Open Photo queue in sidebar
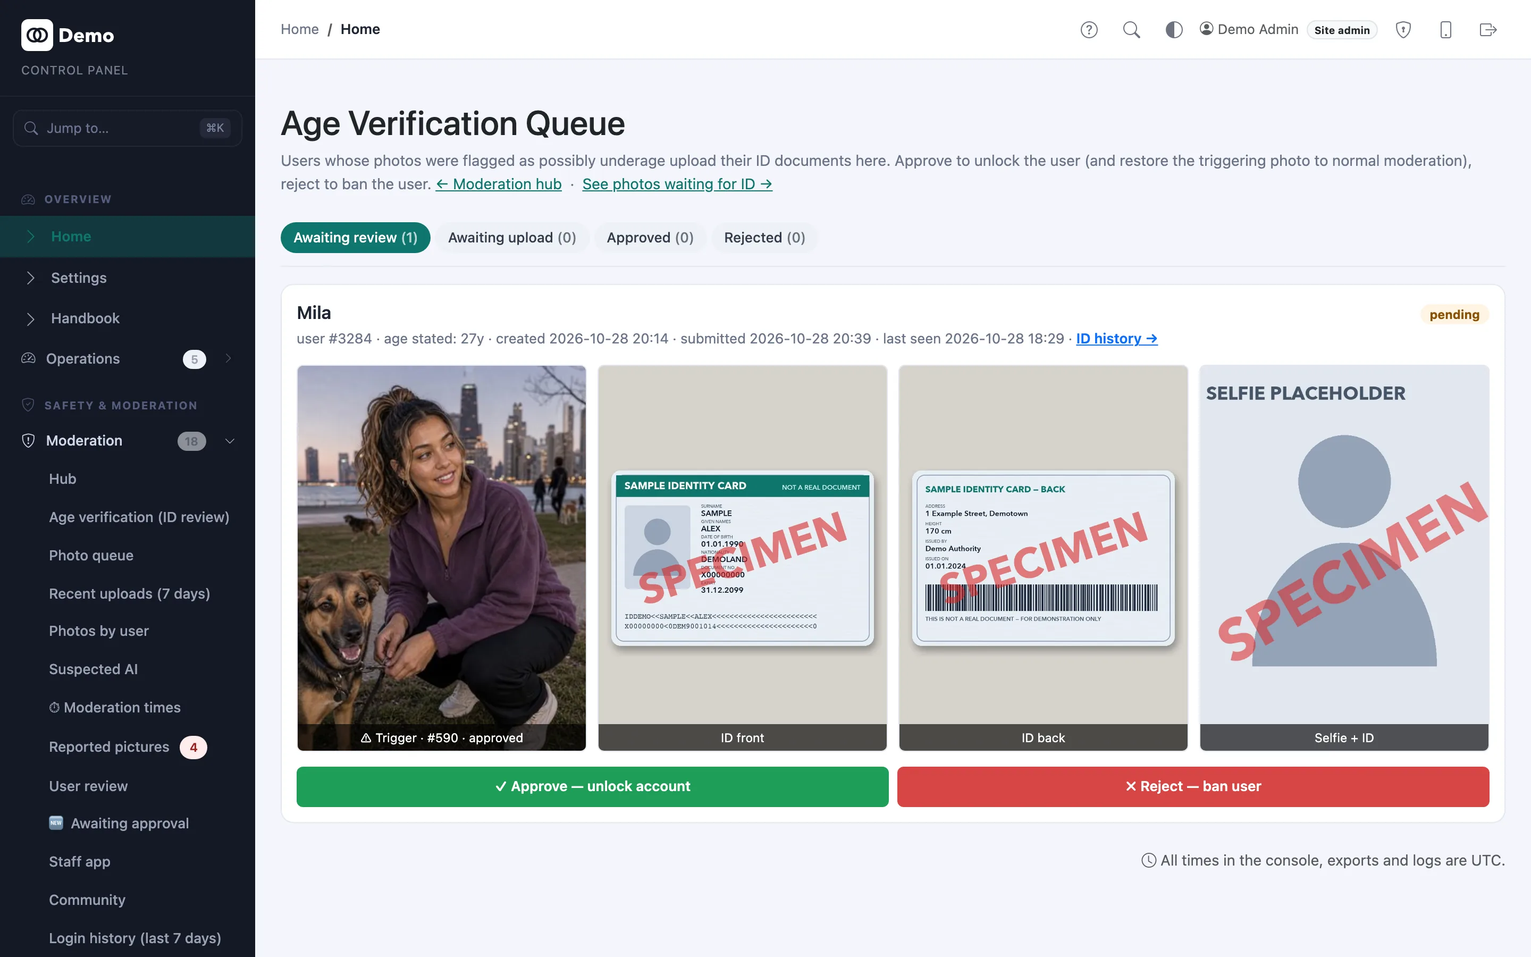 point(91,555)
